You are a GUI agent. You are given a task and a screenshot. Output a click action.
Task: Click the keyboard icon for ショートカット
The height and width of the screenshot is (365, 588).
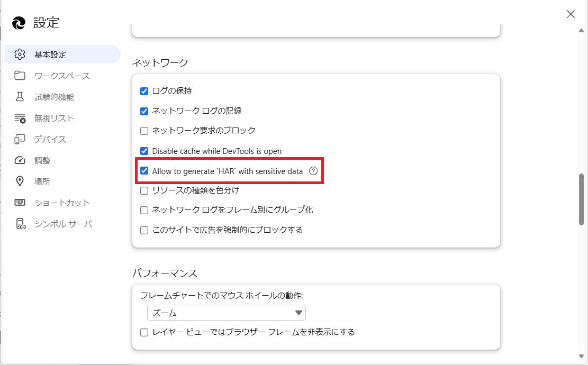[20, 203]
